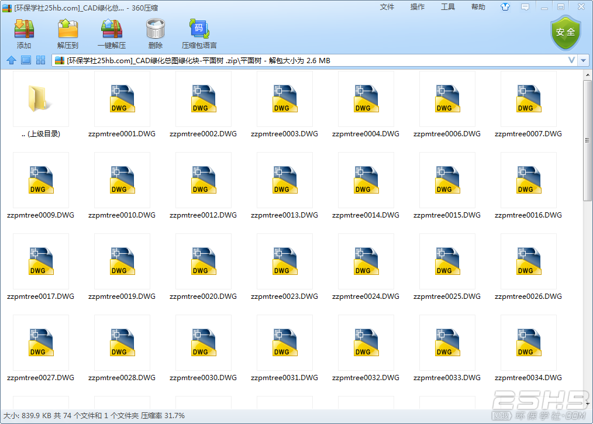The image size is (593, 424).
Task: Open the 操作 (Operations) menu
Action: coord(417,7)
